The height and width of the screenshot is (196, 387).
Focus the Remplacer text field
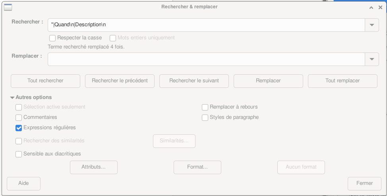[206, 59]
